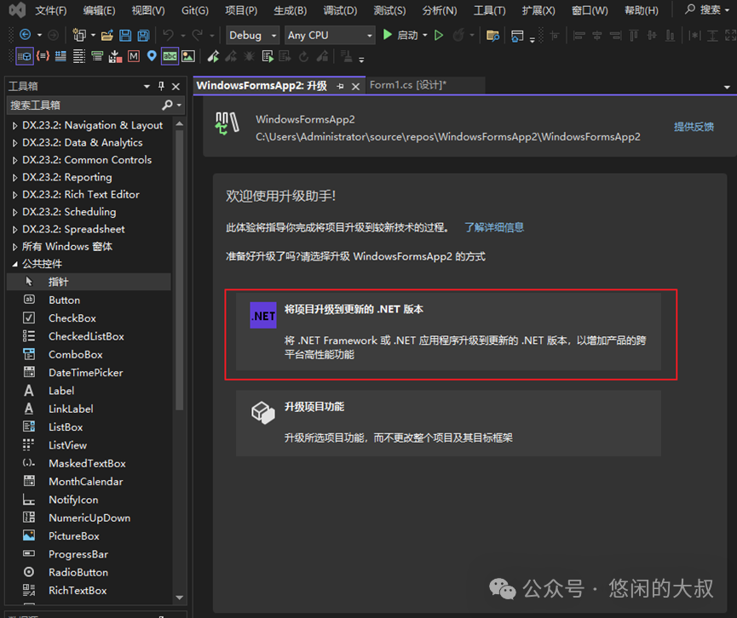Viewport: 737px width, 618px height.
Task: Click the .NET purple upgrade icon
Action: click(263, 315)
